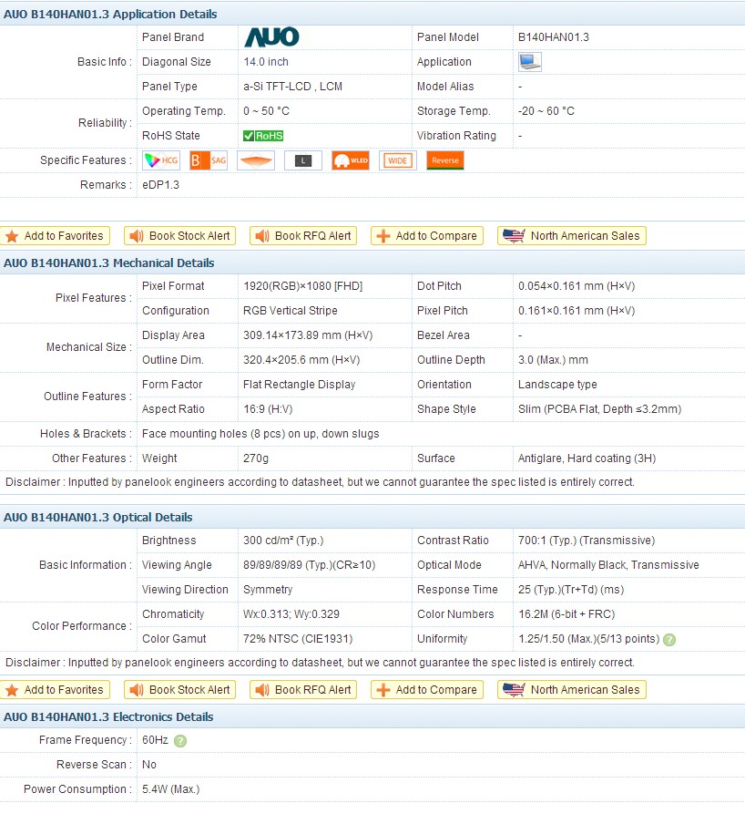The width and height of the screenshot is (745, 824).
Task: Click the Color Numbers value "16.2M (6-bit + FRC)"
Action: tap(566, 614)
